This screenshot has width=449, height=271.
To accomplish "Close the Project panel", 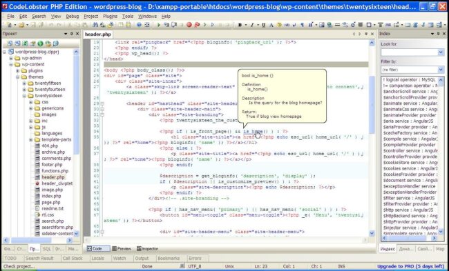I will [77, 34].
